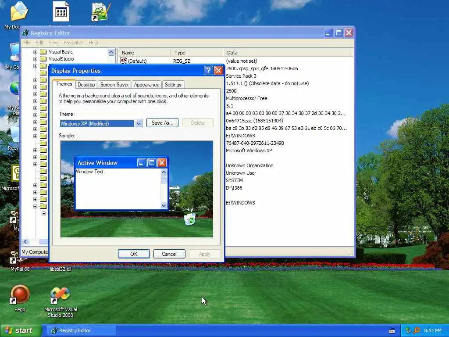Open the Pego desktop shortcut
Image resolution: width=449 pixels, height=337 pixels.
(20, 298)
